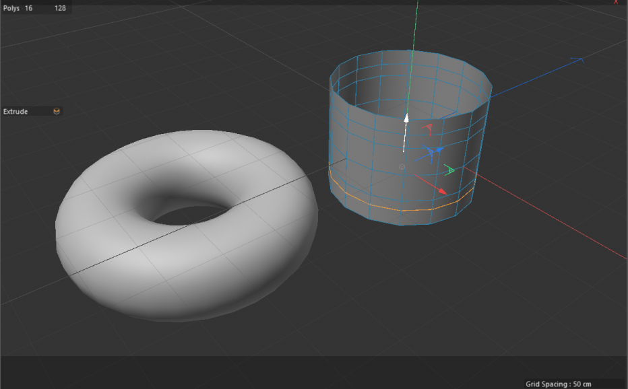The image size is (628, 389).
Task: Select the red rotation triangle handle
Action: click(x=429, y=128)
